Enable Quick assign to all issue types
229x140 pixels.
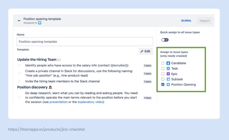pyautogui.click(x=165, y=40)
